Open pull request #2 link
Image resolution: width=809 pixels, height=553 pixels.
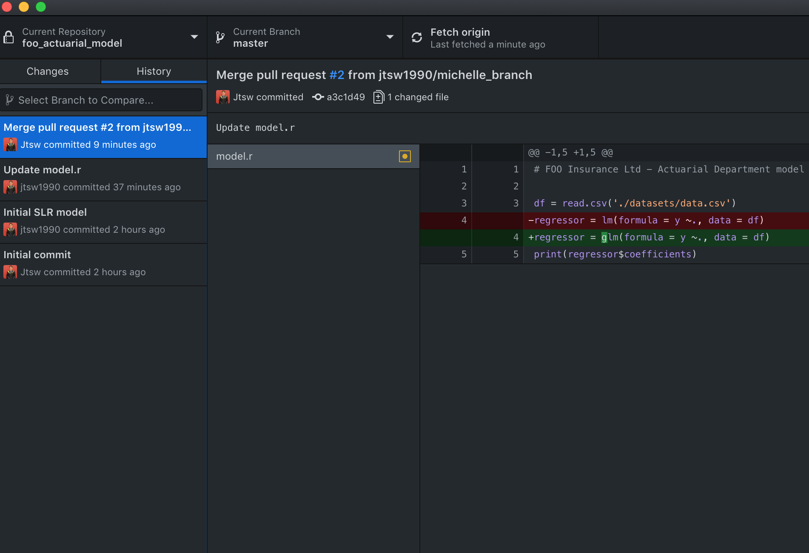336,75
